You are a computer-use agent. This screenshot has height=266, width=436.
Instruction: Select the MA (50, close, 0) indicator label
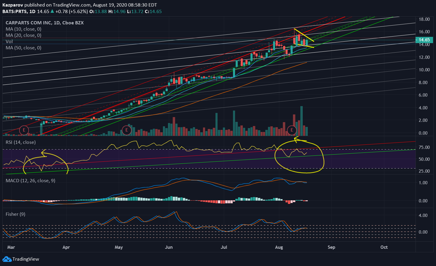[23, 48]
